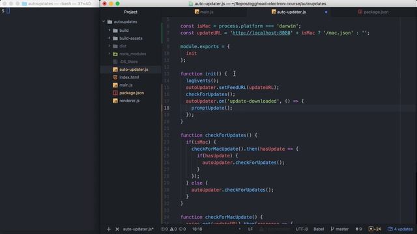
Task: Select auto-updater.js in the project tree
Action: point(134,70)
